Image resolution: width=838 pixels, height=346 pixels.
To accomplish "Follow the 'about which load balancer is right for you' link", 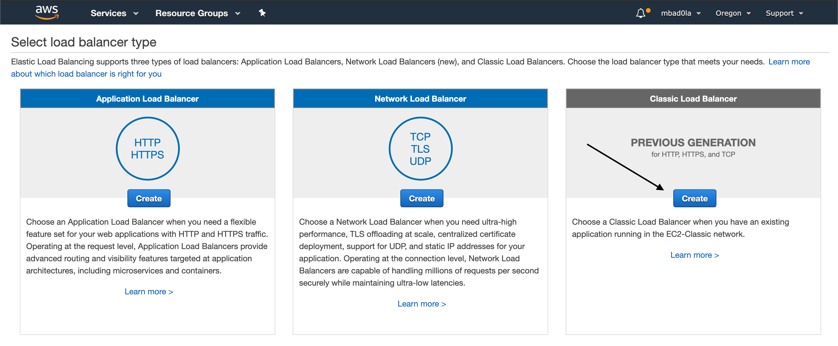I will pos(86,74).
